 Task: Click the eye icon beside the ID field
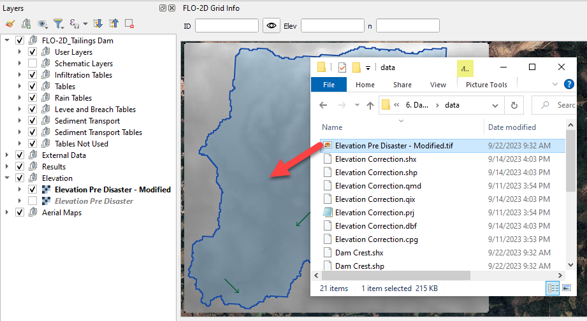tap(272, 25)
